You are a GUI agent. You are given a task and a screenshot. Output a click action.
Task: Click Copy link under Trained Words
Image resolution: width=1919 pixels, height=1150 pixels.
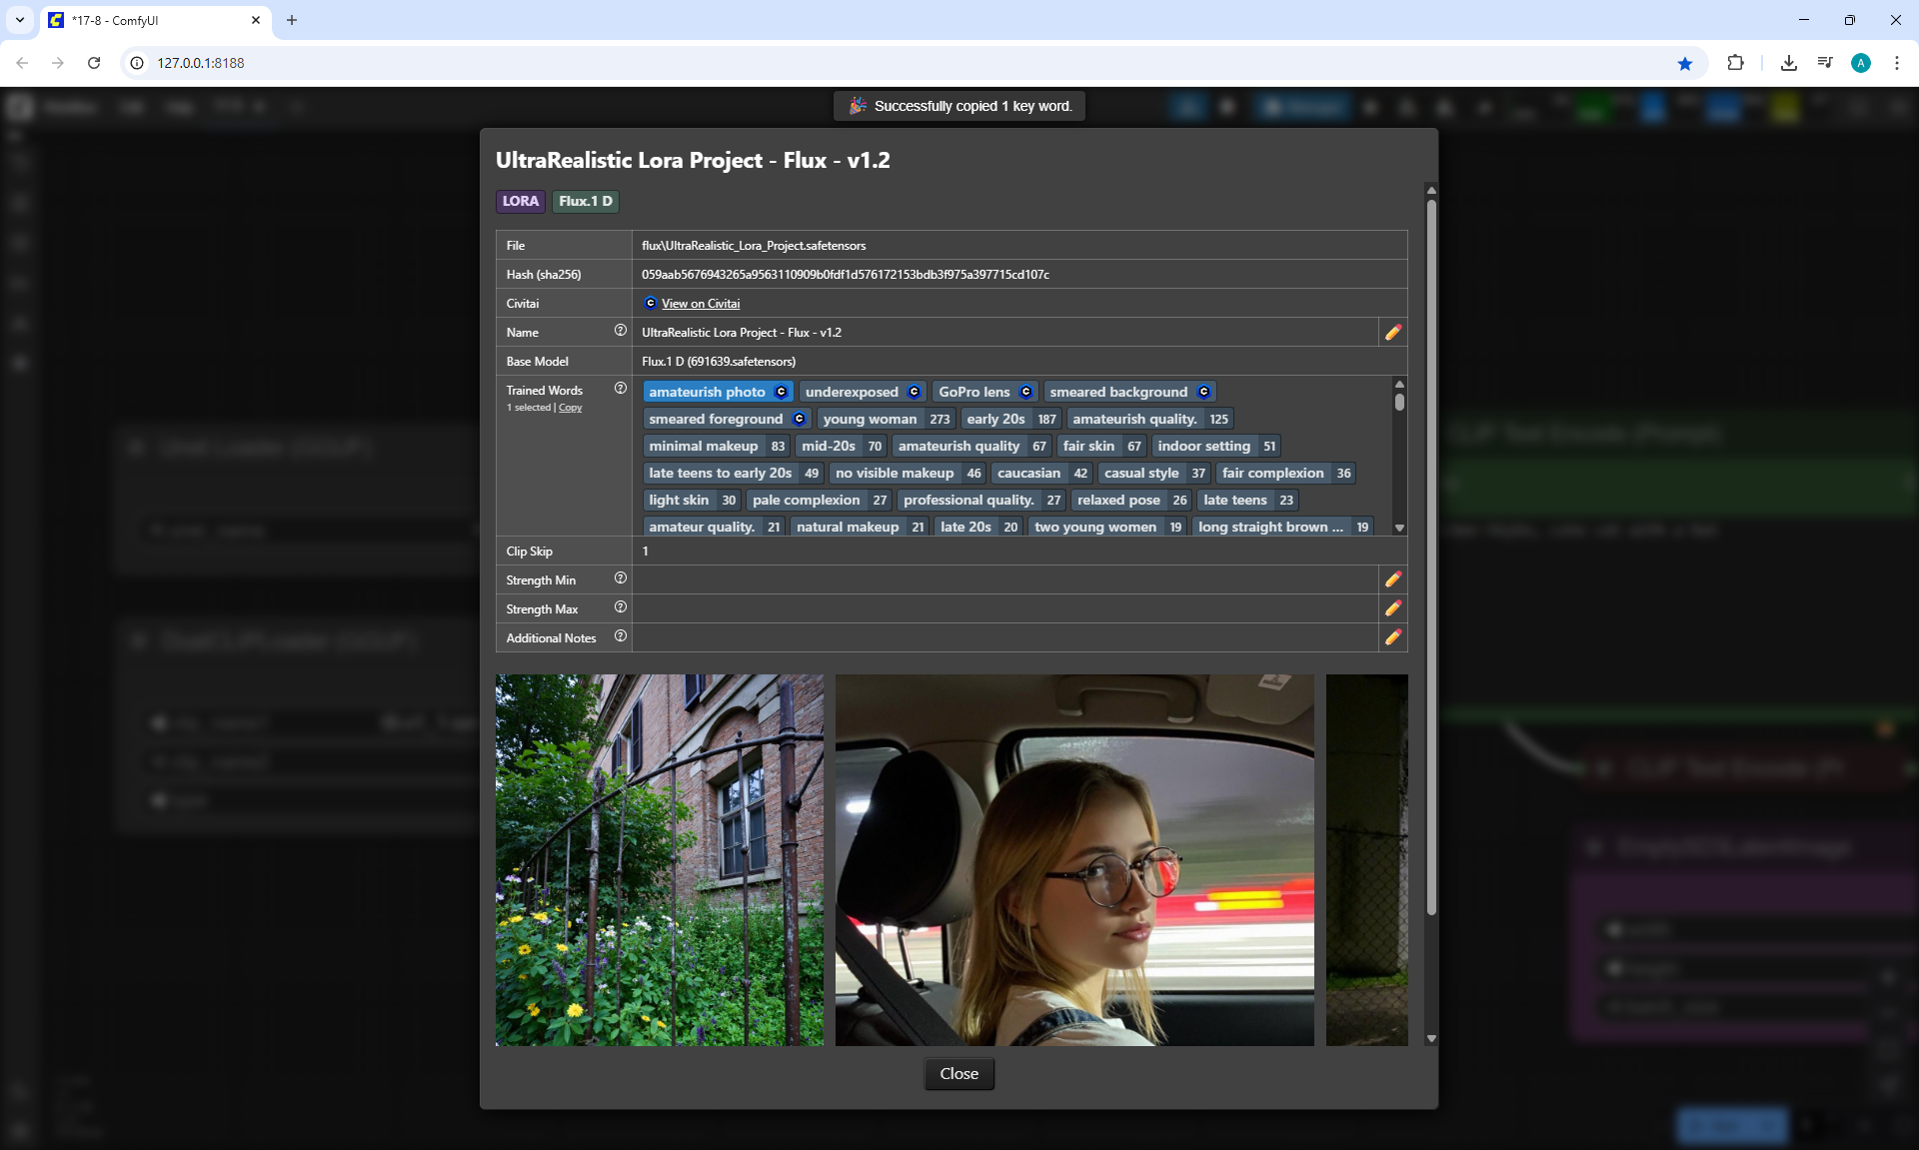click(570, 408)
